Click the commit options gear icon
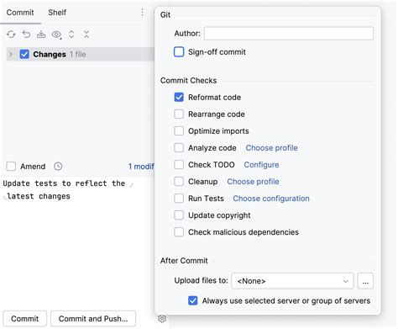398x329 pixels. pyautogui.click(x=162, y=319)
